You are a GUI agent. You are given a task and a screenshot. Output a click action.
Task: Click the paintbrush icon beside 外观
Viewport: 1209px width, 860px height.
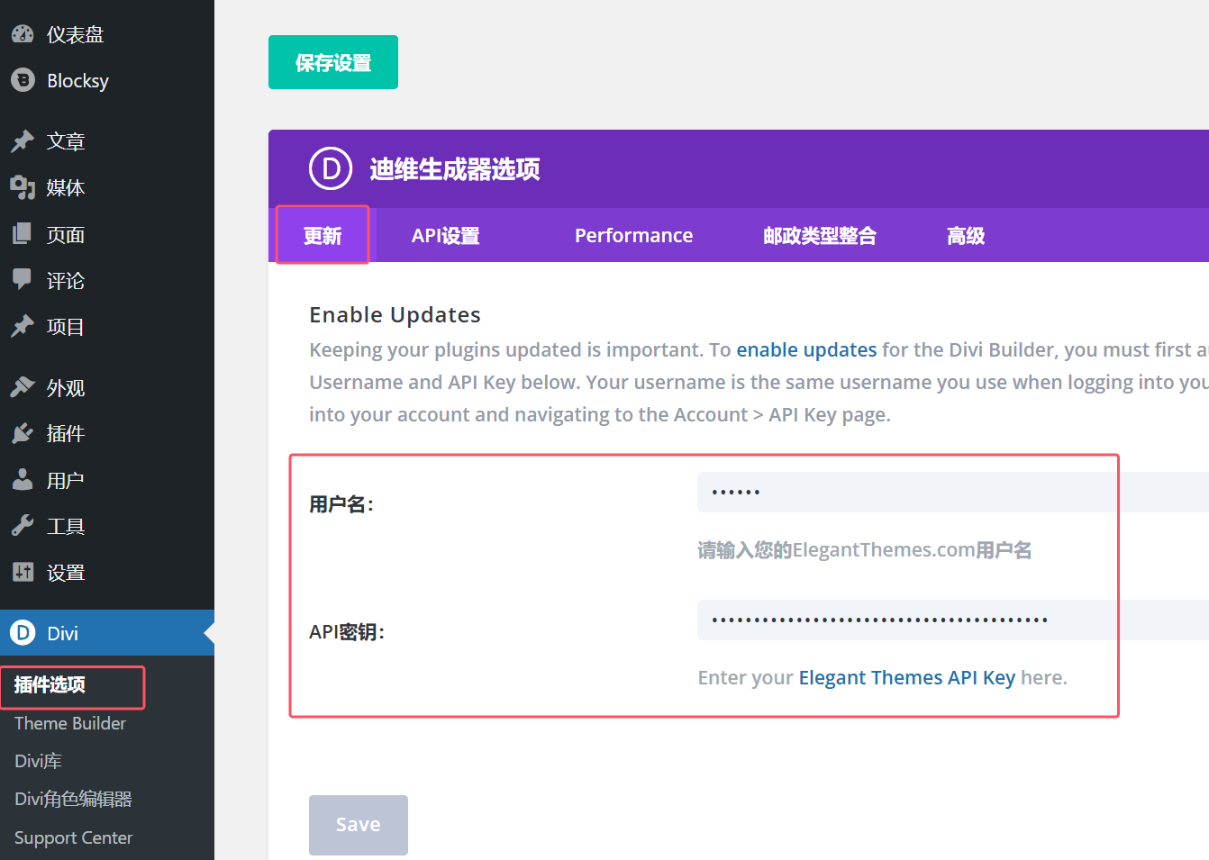23,387
